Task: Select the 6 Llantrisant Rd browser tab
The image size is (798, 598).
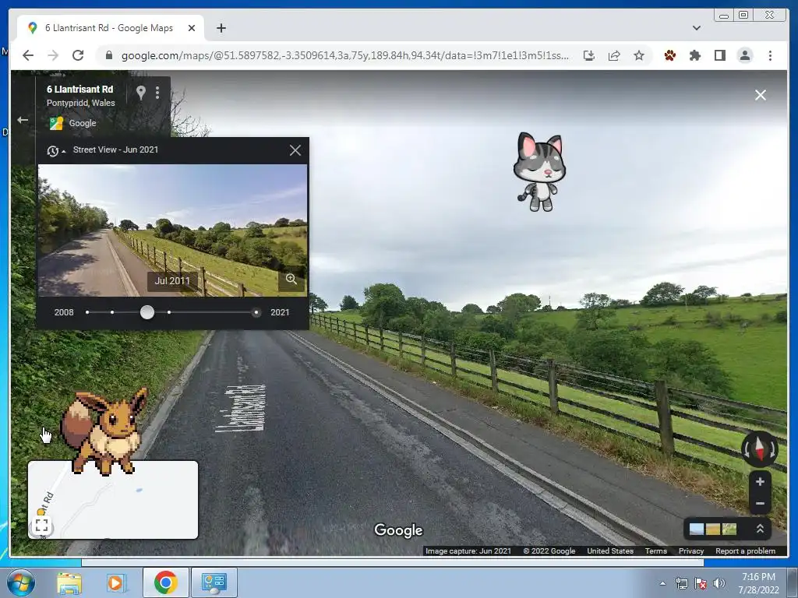Action: [x=110, y=28]
